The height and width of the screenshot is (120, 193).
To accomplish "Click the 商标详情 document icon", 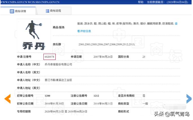I will [x=12, y=11].
